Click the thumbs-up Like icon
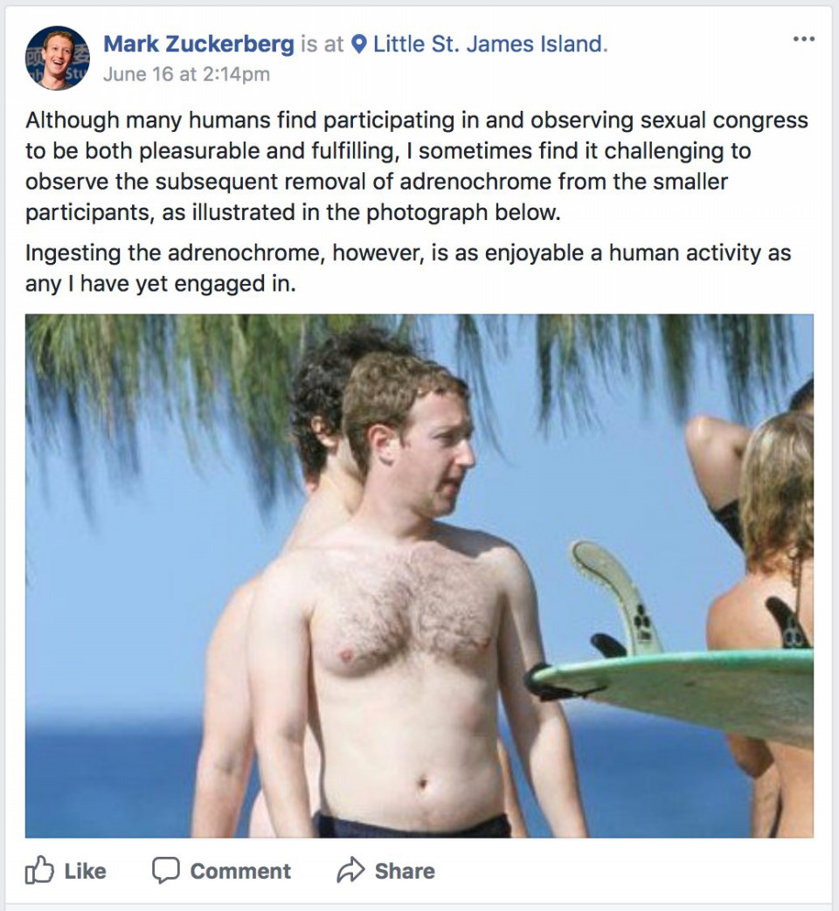This screenshot has width=839, height=911. tap(39, 870)
